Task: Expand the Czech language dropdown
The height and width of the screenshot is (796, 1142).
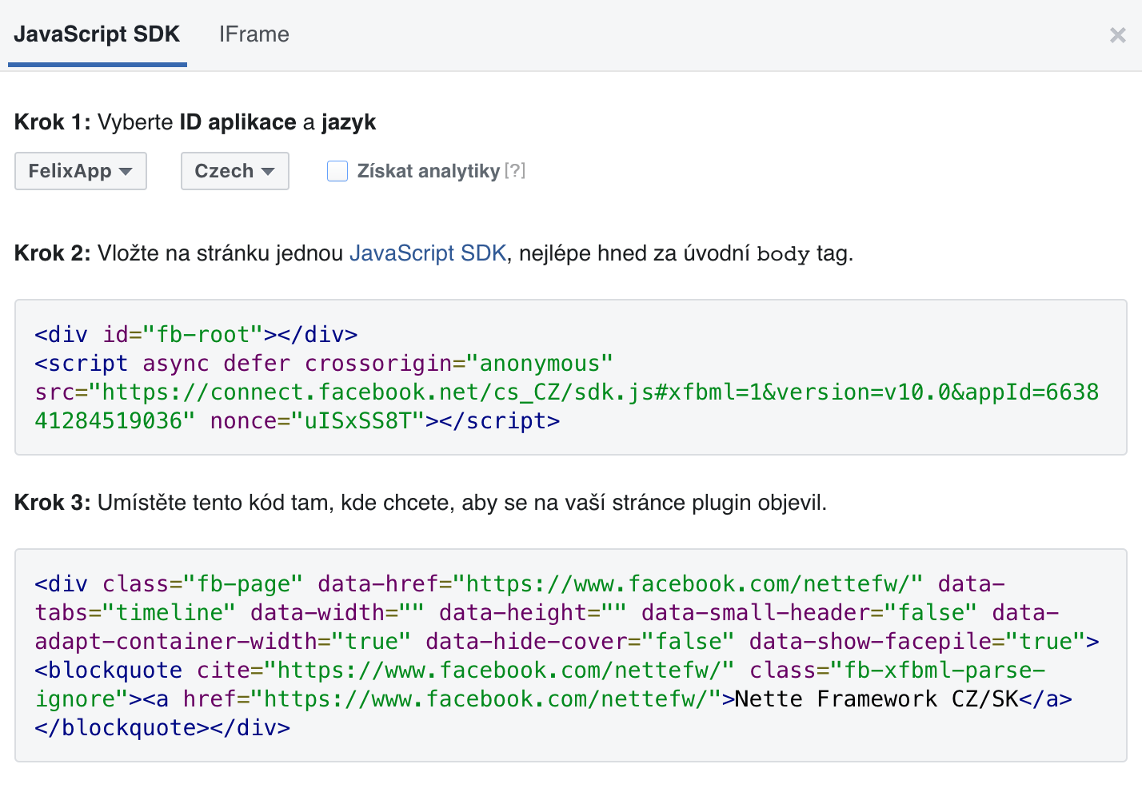Action: 235,171
